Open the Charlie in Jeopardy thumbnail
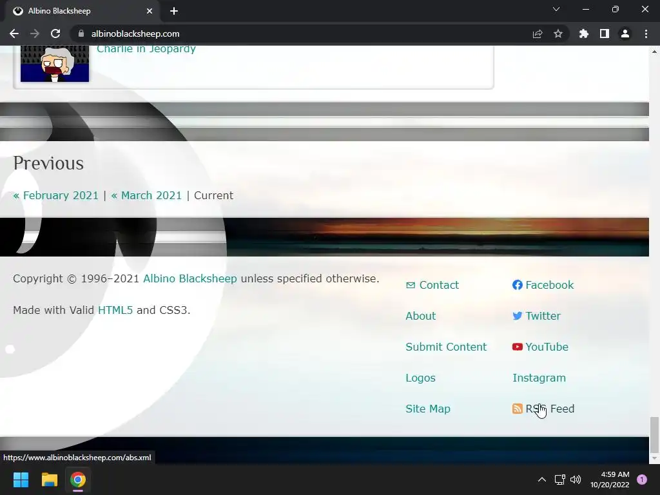 [55, 64]
